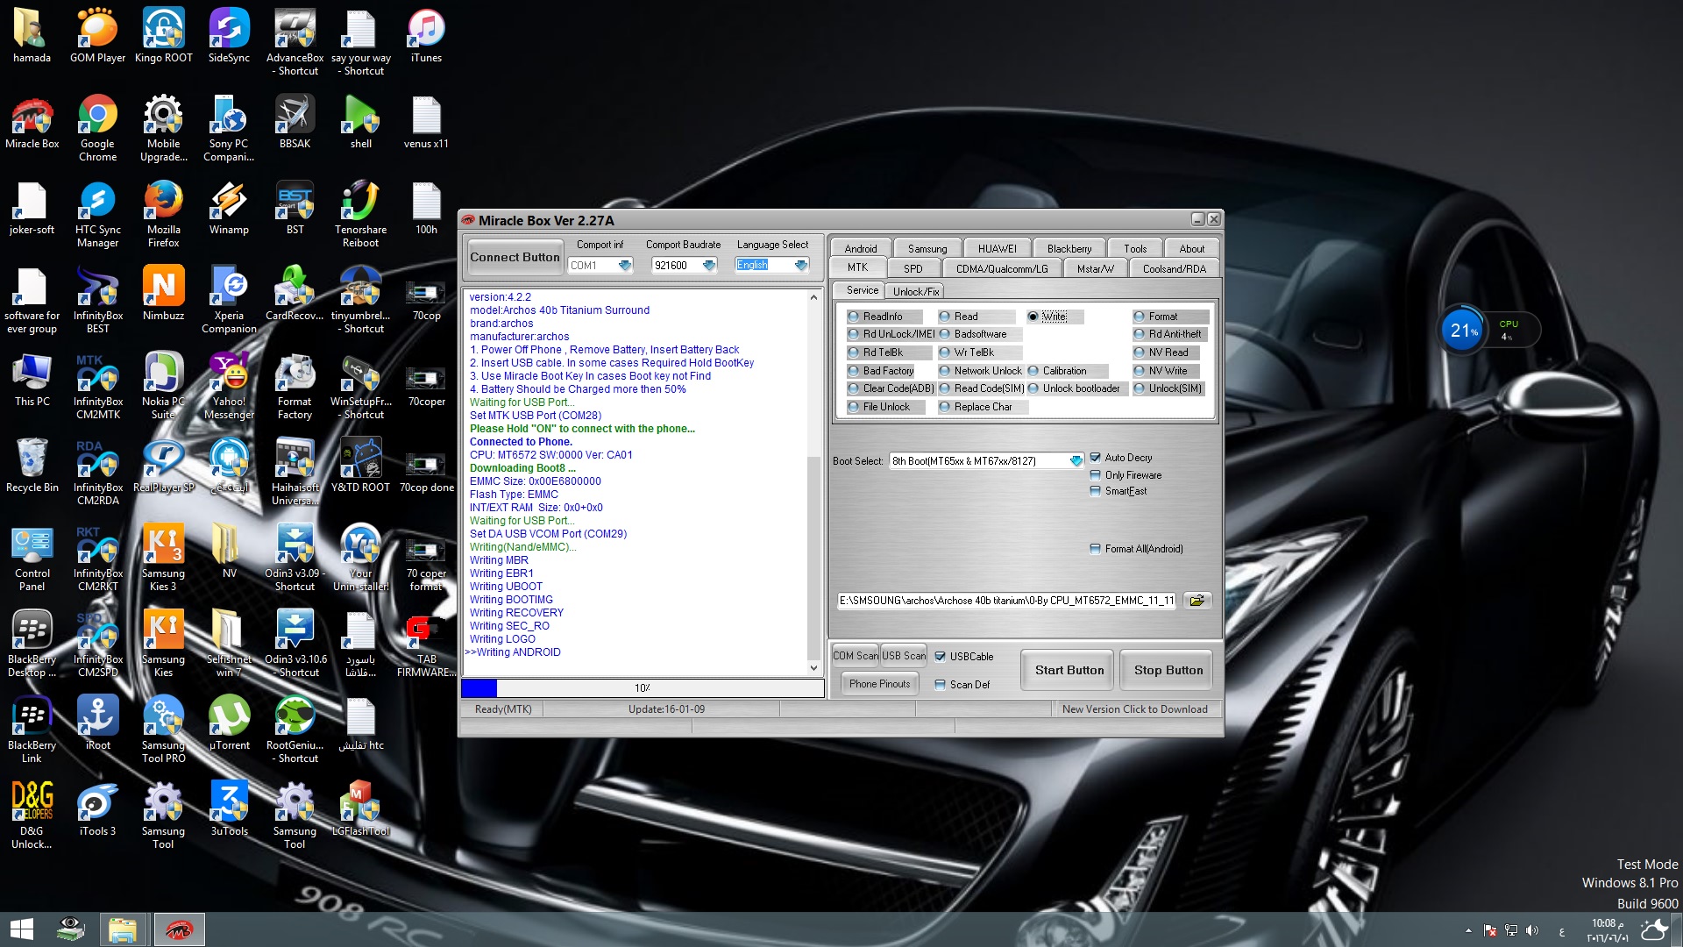Open InfinityBox CM2MTK icon
Image resolution: width=1683 pixels, height=947 pixels.
(97, 387)
